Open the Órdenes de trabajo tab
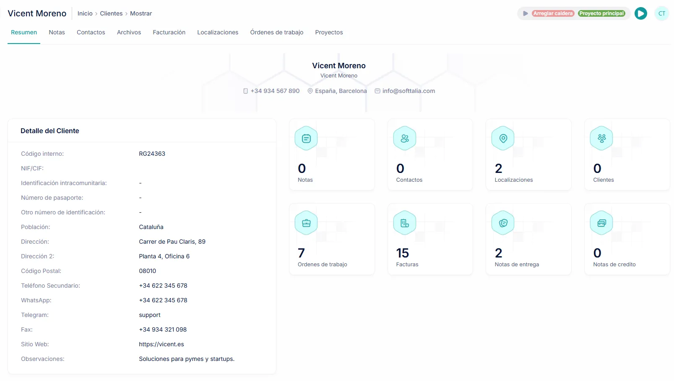 coord(276,32)
